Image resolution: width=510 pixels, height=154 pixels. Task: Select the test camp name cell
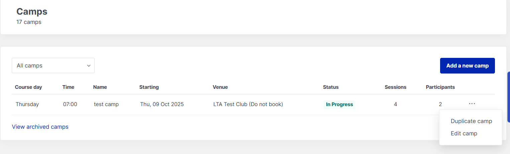(106, 104)
